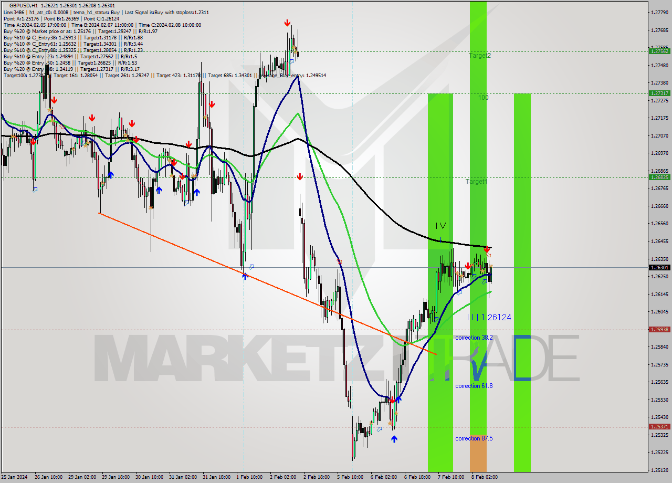Image resolution: width=672 pixels, height=483 pixels.
Task: Click the 1.25120 price axis value
Action: tap(659, 470)
